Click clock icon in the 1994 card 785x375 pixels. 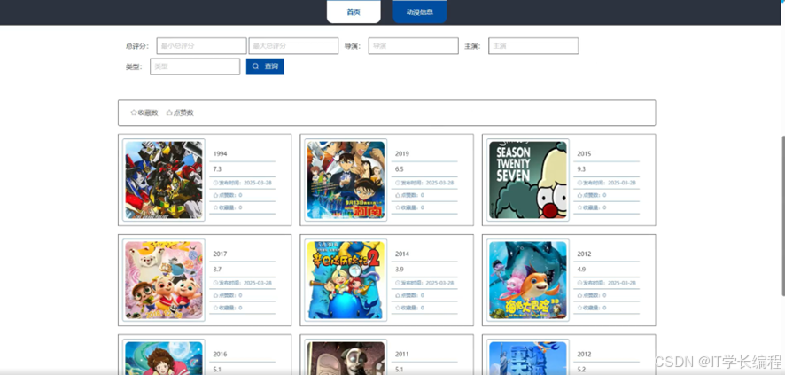(216, 183)
